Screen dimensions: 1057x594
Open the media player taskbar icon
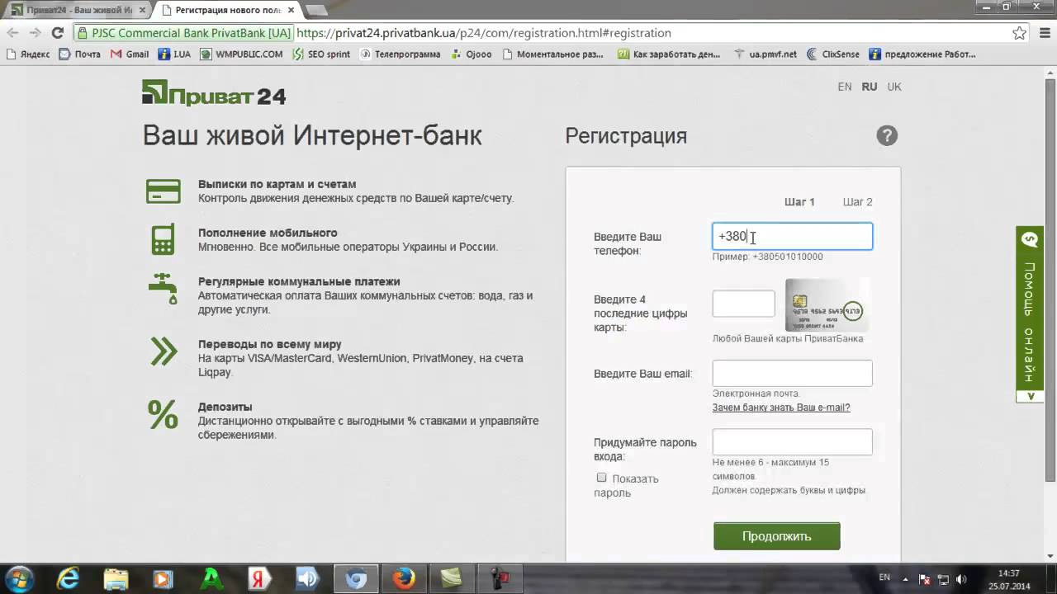(164, 579)
